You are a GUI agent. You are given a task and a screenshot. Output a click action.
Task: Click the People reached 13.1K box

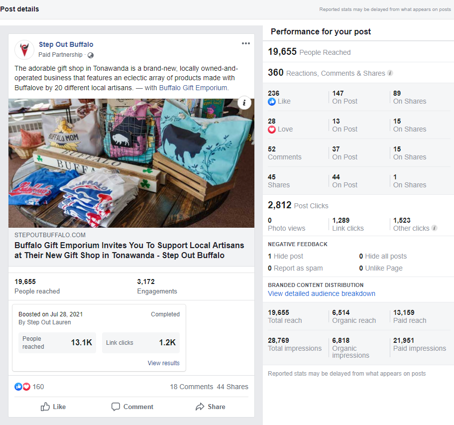pos(57,343)
